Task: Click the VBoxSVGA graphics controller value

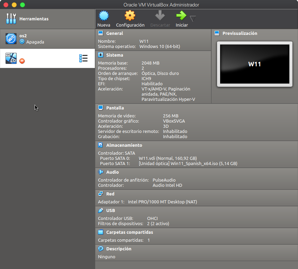Action: 174,121
